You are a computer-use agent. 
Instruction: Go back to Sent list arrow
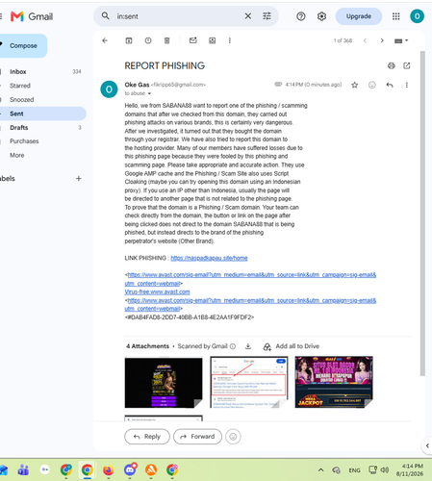105,40
